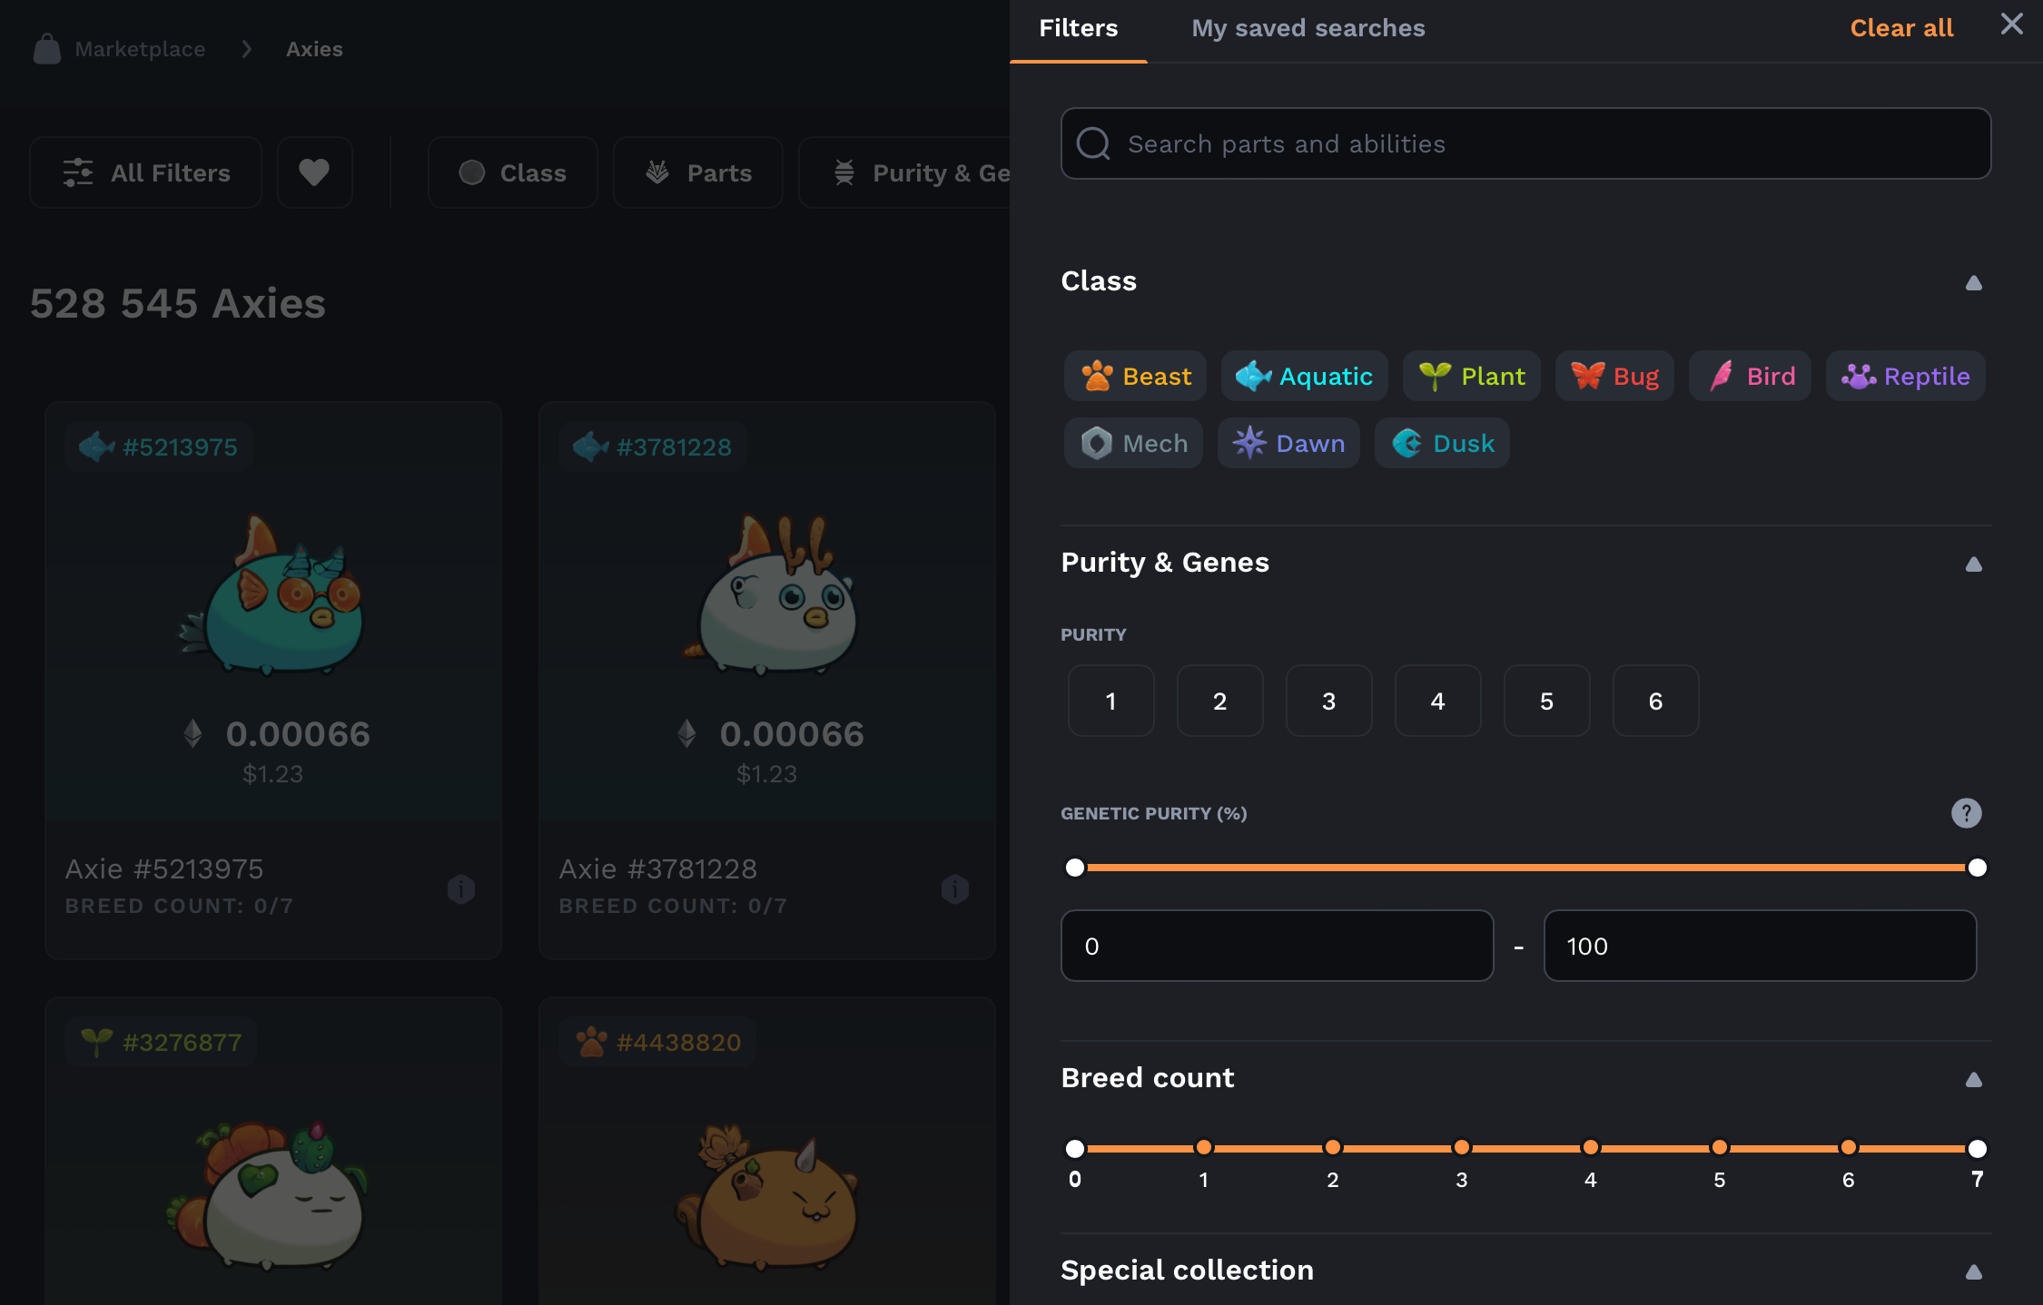
Task: Click the Search parts and abilities field
Action: coord(1525,143)
